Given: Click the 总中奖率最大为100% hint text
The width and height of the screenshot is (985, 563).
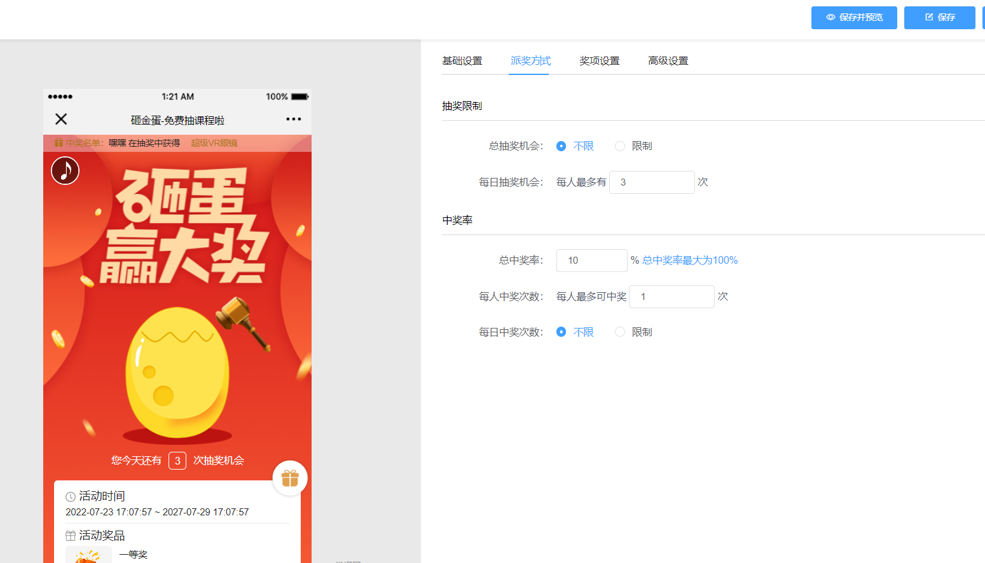Looking at the screenshot, I should click(690, 261).
